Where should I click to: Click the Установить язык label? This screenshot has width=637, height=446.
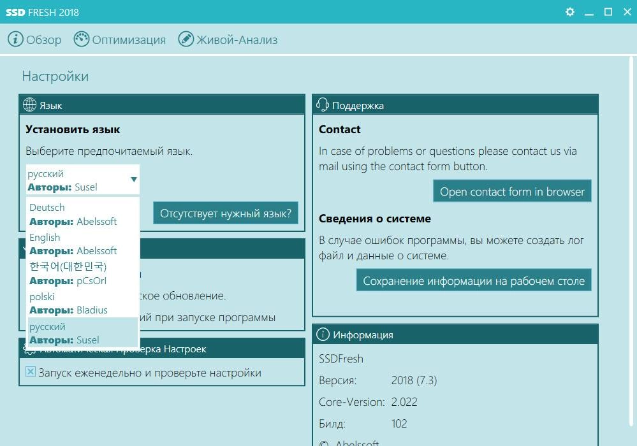pos(73,129)
